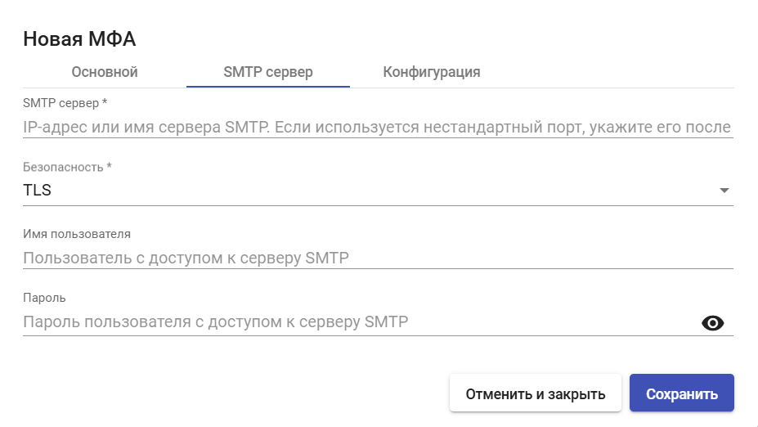Click the 'SMTP сервер *' field label

point(65,103)
